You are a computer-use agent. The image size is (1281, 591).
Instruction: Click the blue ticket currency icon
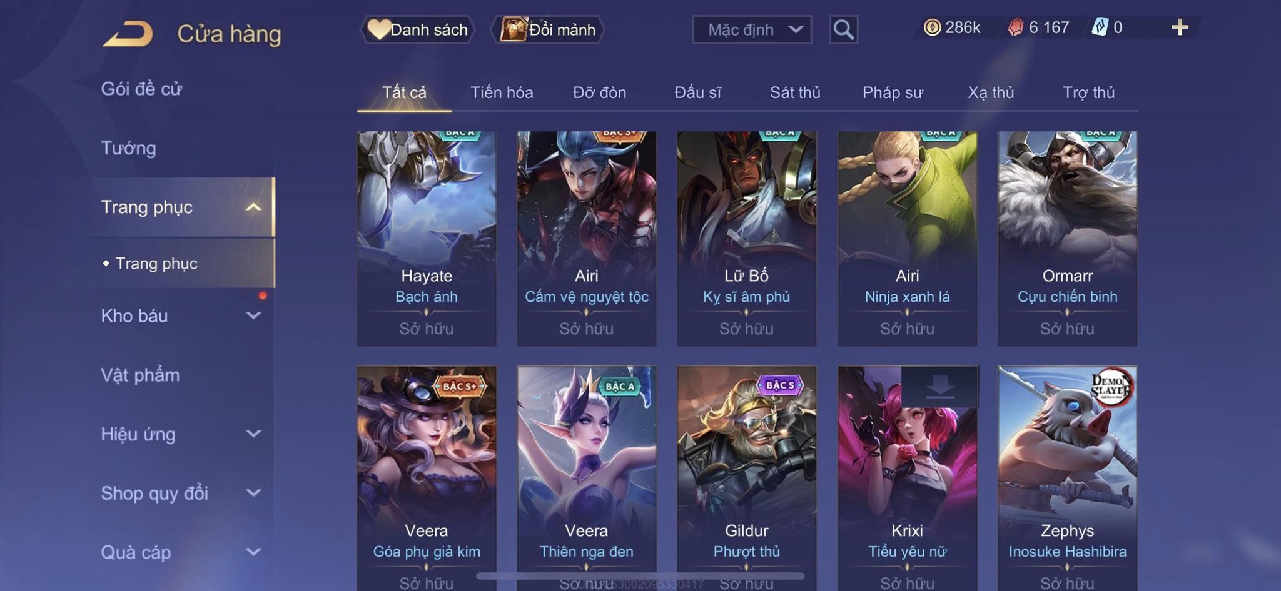tap(1100, 27)
